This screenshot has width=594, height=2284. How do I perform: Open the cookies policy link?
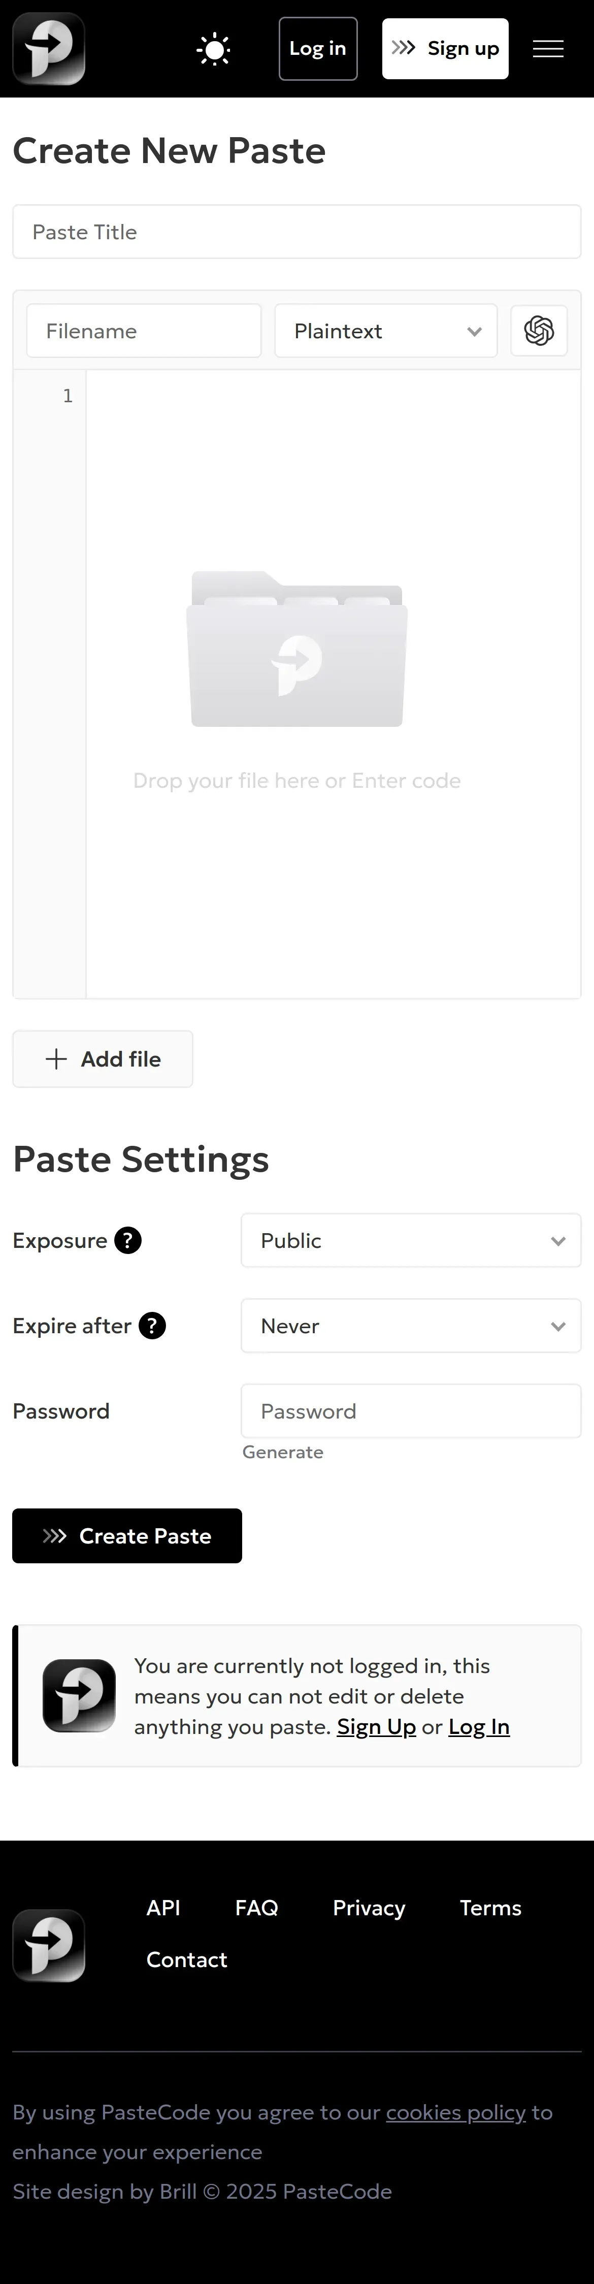(456, 2112)
